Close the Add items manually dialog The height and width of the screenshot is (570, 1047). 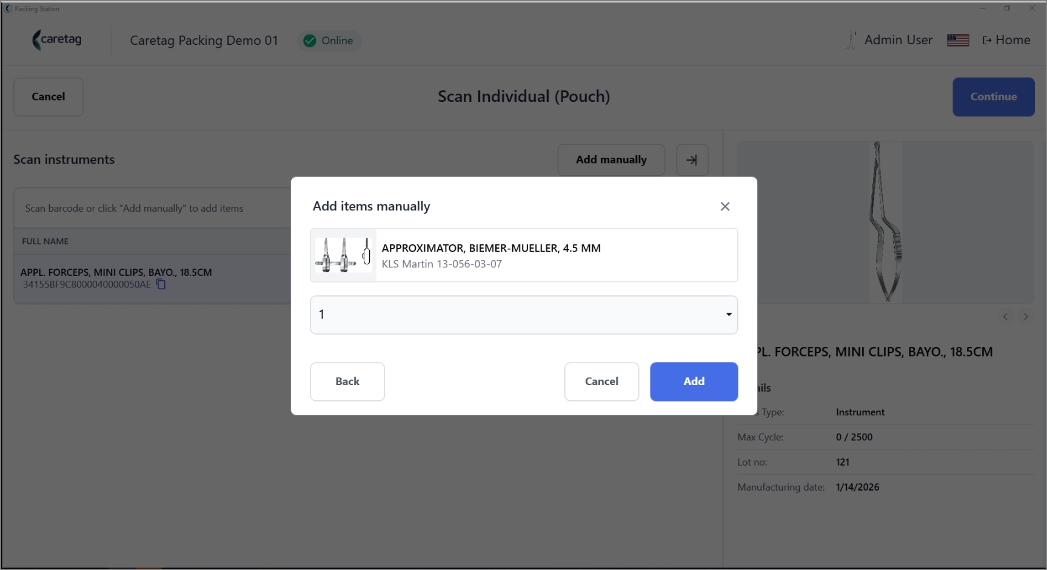pyautogui.click(x=724, y=207)
